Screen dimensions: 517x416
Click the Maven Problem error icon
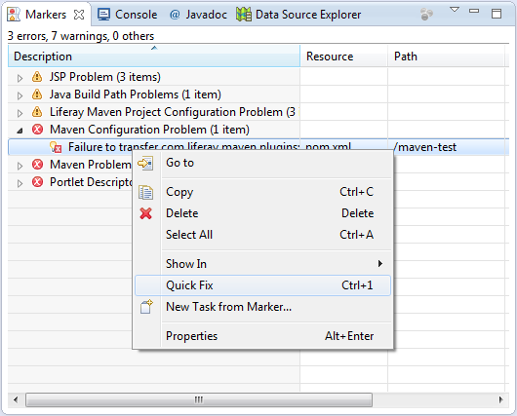coord(37,164)
